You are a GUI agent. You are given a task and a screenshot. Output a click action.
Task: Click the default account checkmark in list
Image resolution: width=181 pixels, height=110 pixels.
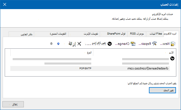pos(172,58)
